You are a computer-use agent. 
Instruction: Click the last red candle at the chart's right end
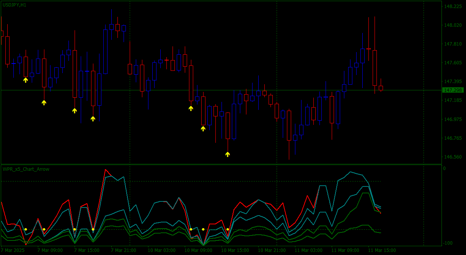point(381,88)
